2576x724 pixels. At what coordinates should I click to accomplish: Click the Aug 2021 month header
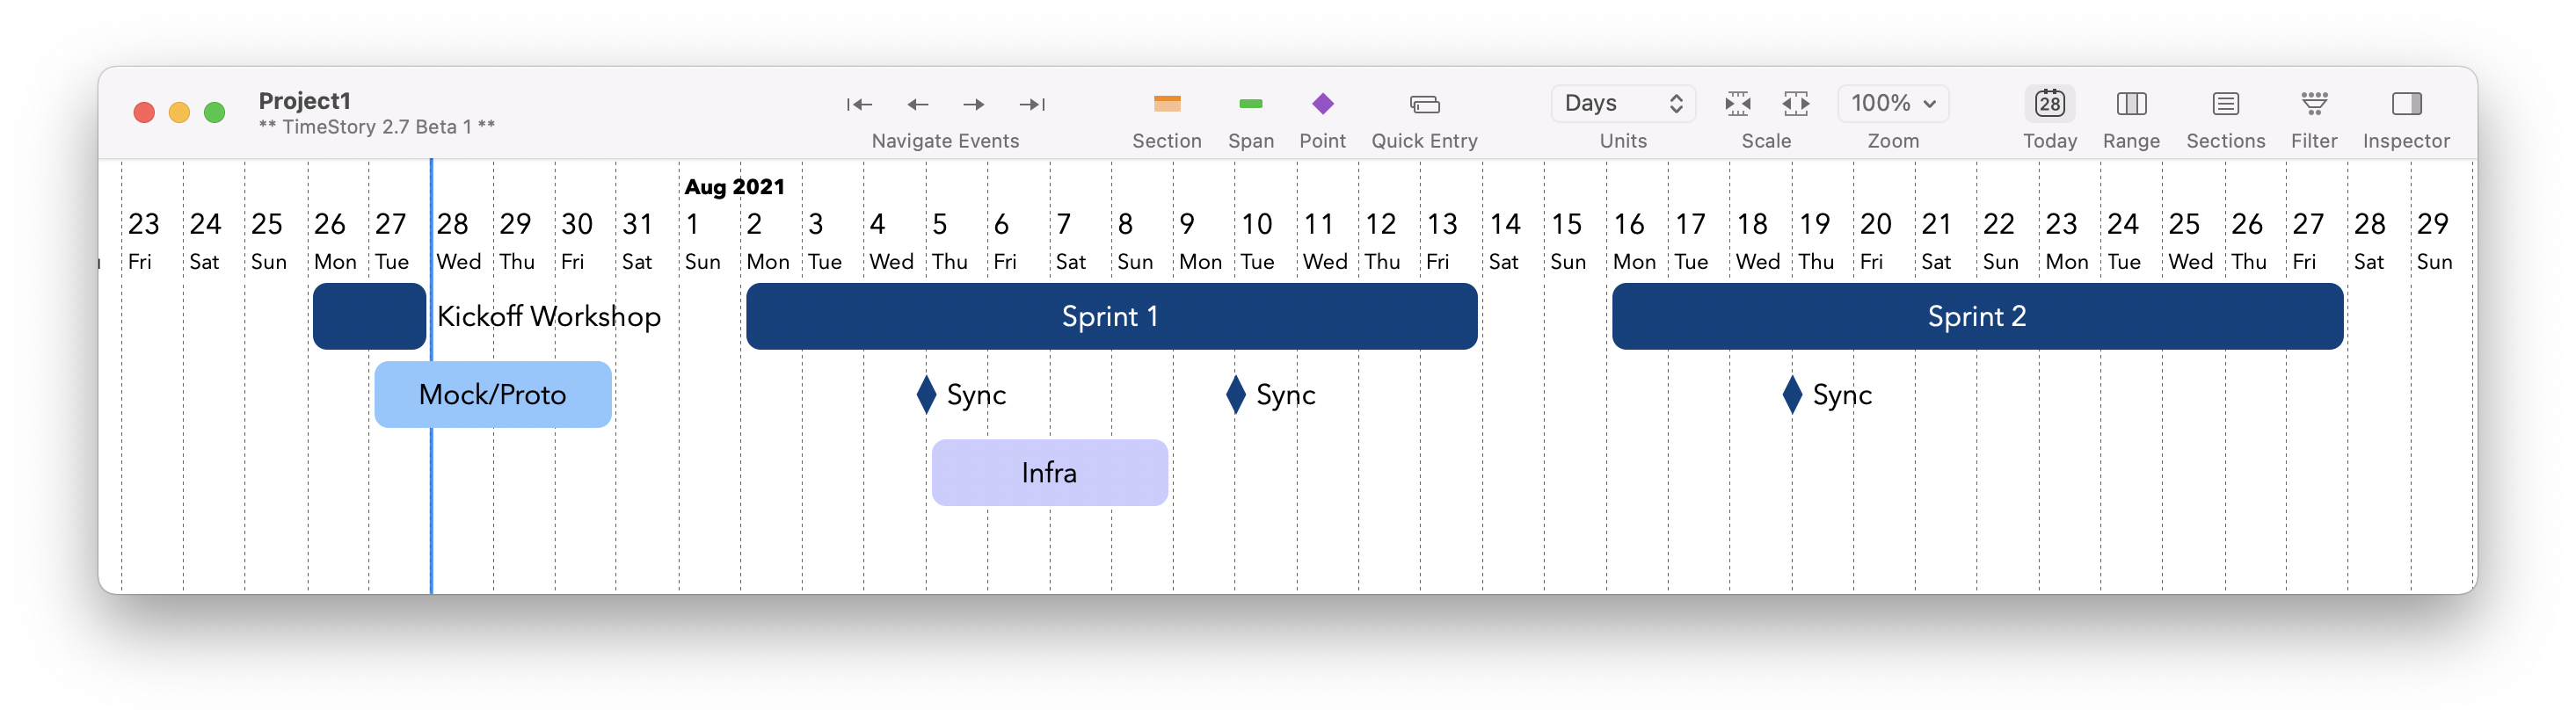[x=734, y=186]
